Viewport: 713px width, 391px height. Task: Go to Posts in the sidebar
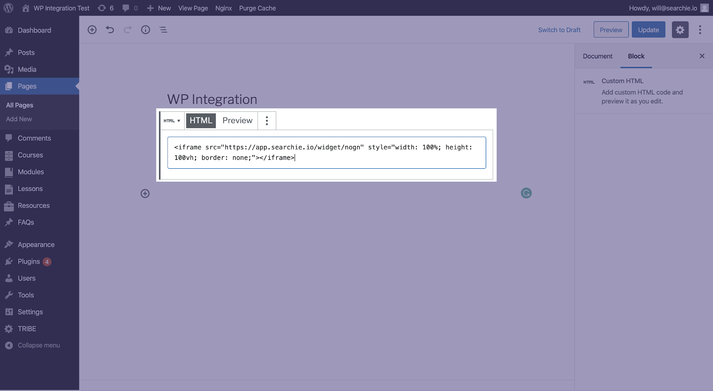(x=40, y=53)
